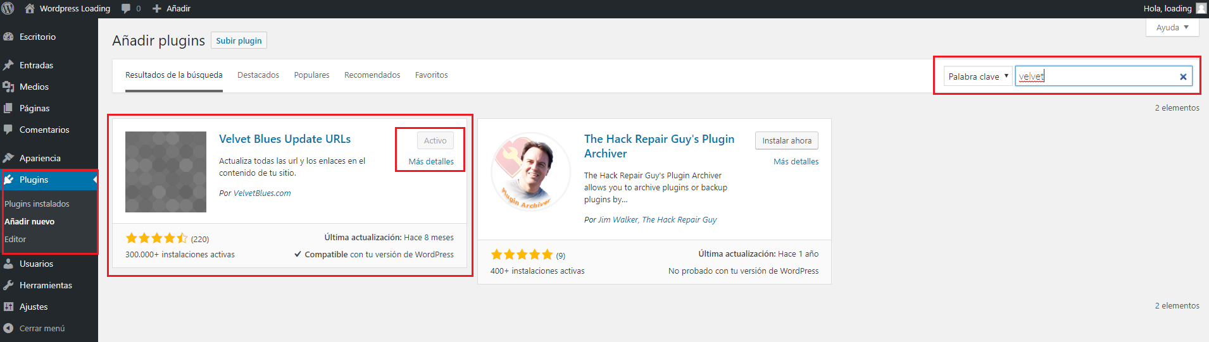Viewport: 1209px width, 342px height.
Task: Open Más detalles for Hack Repair Guy's Plugin
Action: coord(796,161)
